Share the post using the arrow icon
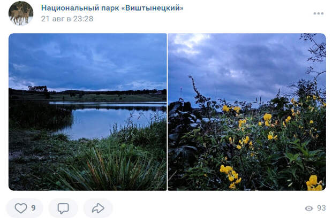 pyautogui.click(x=98, y=208)
